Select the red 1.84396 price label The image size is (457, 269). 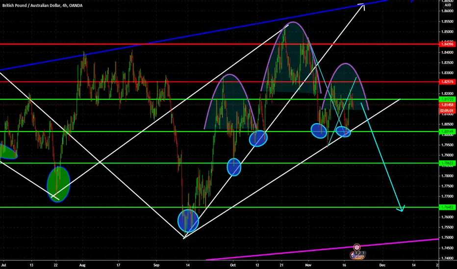point(447,44)
